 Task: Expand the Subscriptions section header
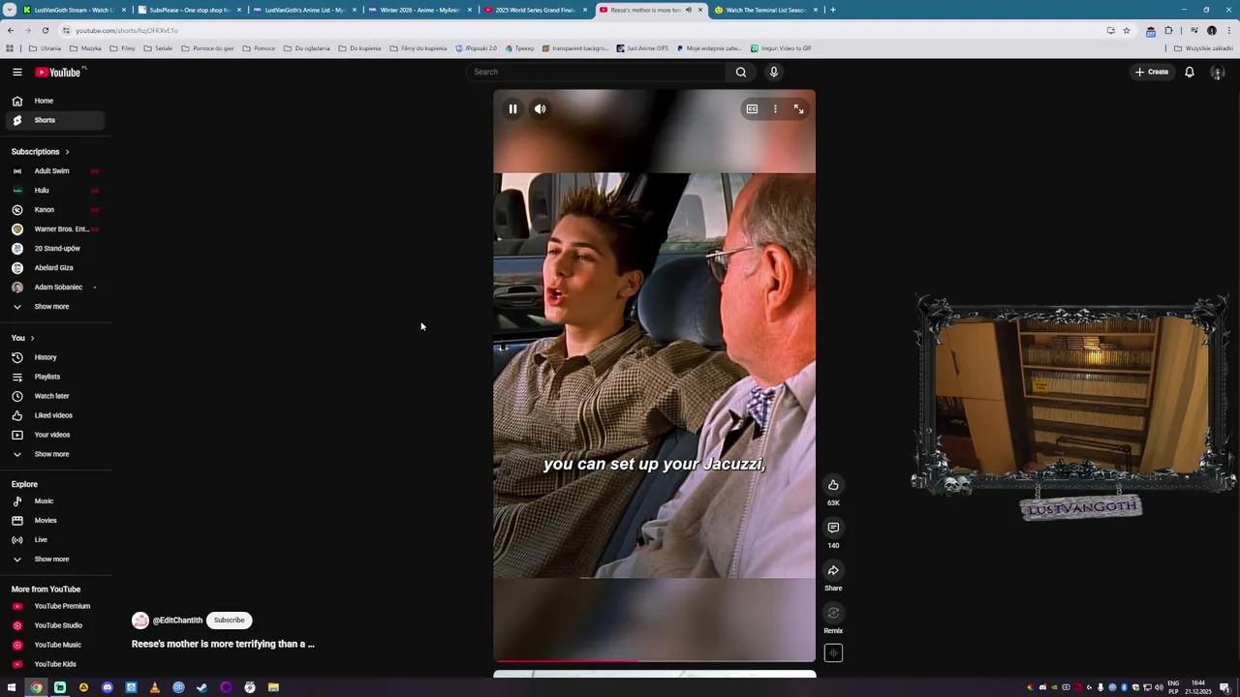click(41, 152)
